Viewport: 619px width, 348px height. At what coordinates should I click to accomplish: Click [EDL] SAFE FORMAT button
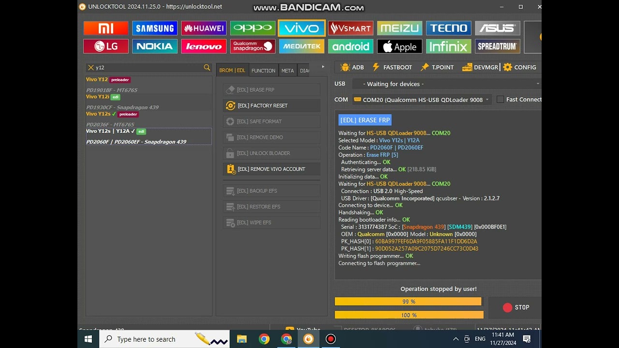point(271,121)
